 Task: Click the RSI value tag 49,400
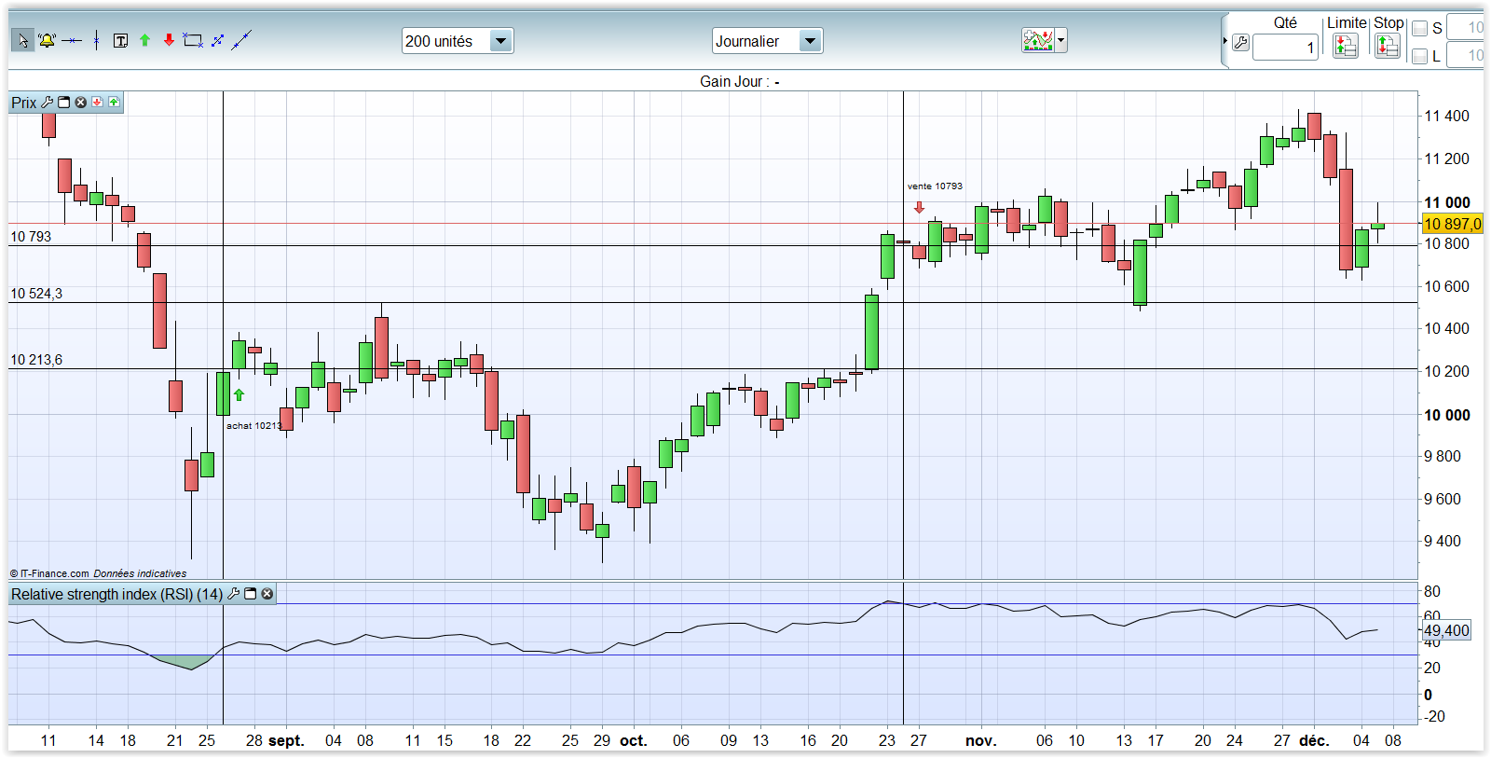click(1446, 630)
